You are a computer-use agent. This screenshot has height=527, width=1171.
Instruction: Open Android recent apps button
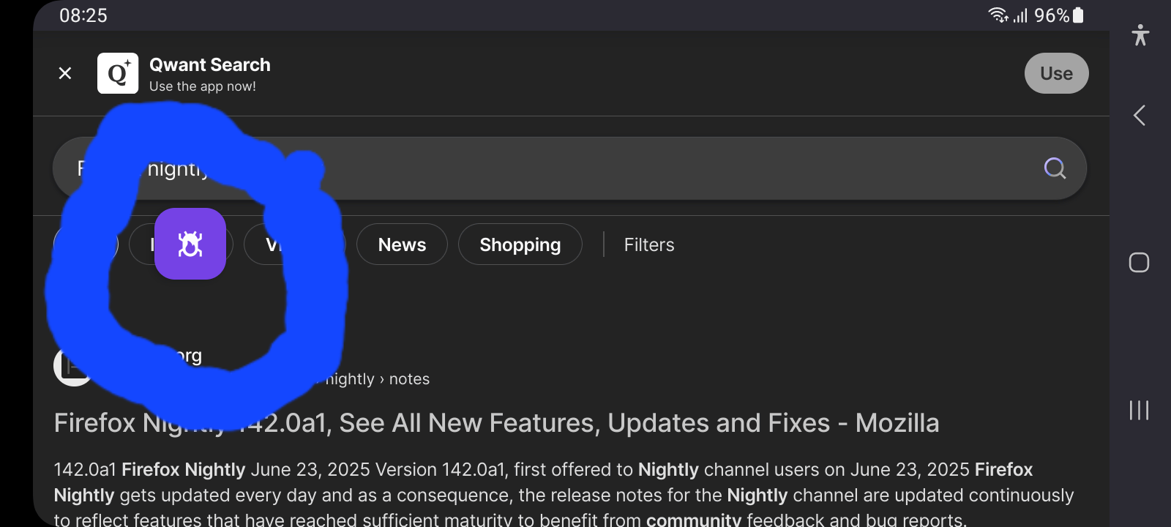[x=1139, y=410]
